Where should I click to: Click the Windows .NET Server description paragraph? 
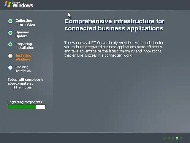click(x=114, y=49)
